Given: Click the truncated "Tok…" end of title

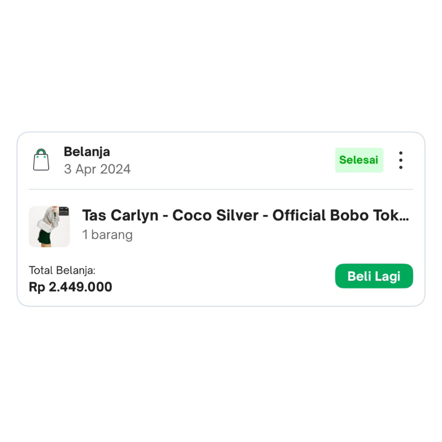Looking at the screenshot, I should (x=396, y=215).
